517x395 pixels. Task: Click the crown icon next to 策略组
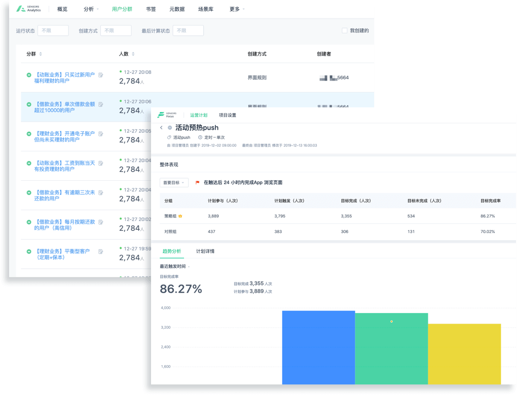[x=180, y=216]
